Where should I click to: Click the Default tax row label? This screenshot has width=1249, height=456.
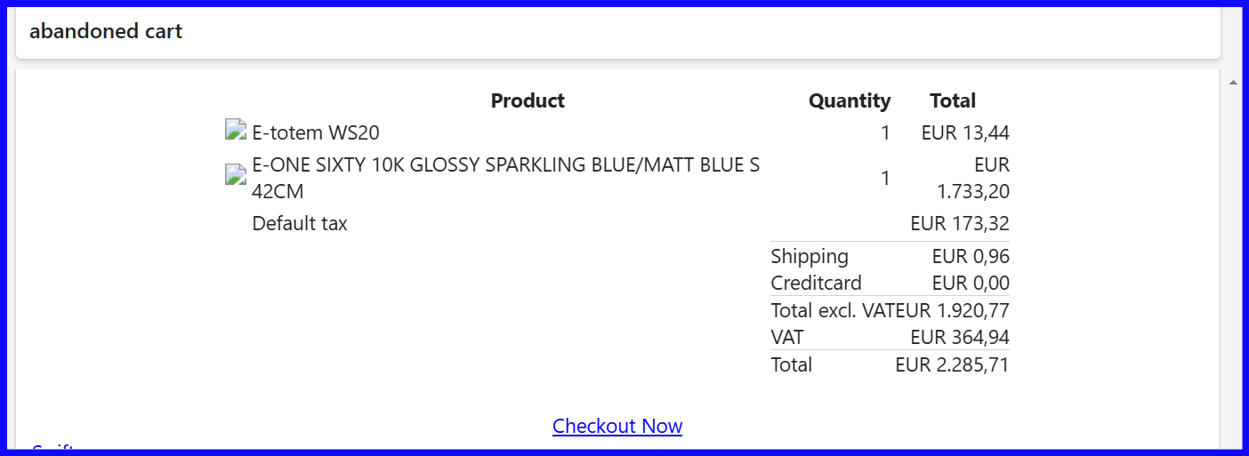point(300,223)
